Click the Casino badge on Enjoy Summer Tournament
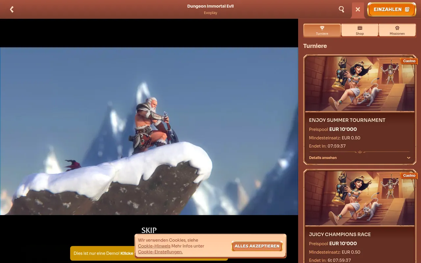Viewport: 421px width, 263px height. (x=409, y=61)
